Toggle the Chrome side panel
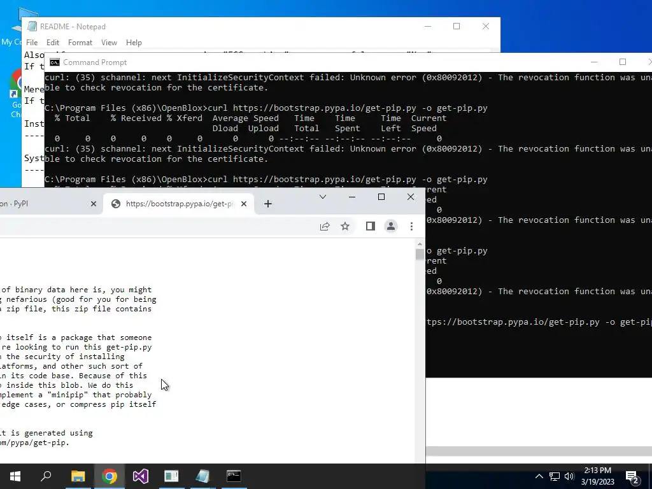Screen dimensions: 652x489 371,226
